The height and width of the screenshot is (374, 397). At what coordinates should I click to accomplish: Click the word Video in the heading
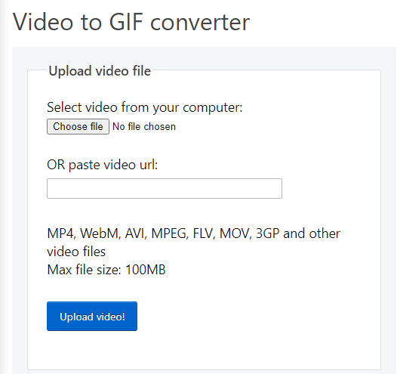coord(43,22)
